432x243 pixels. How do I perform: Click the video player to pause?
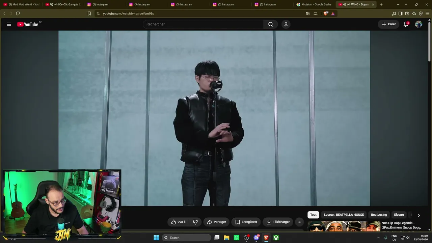[214, 118]
